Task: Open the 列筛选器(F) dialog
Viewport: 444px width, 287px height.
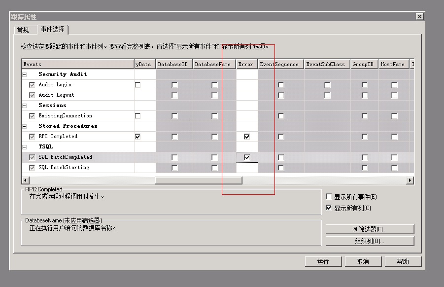Action: pos(369,229)
